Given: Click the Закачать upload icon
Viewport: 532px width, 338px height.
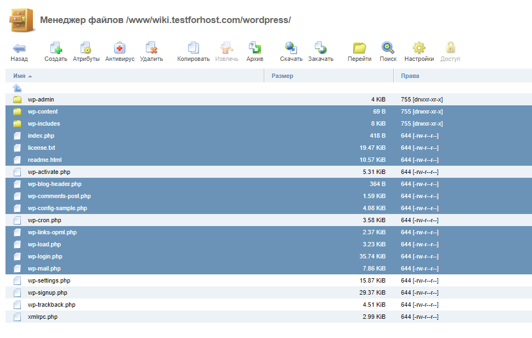Looking at the screenshot, I should point(320,48).
